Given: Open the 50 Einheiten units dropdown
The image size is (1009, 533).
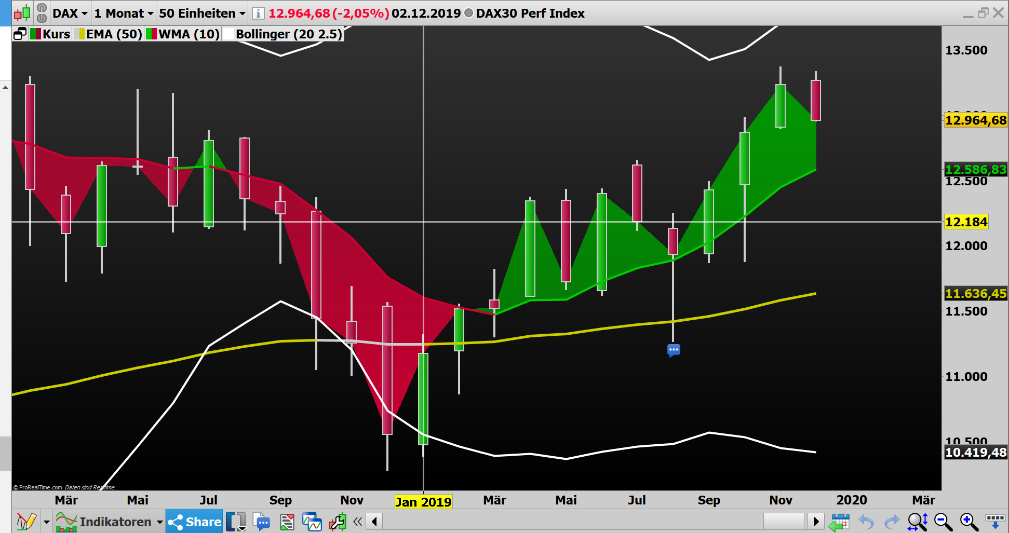Looking at the screenshot, I should pos(201,13).
